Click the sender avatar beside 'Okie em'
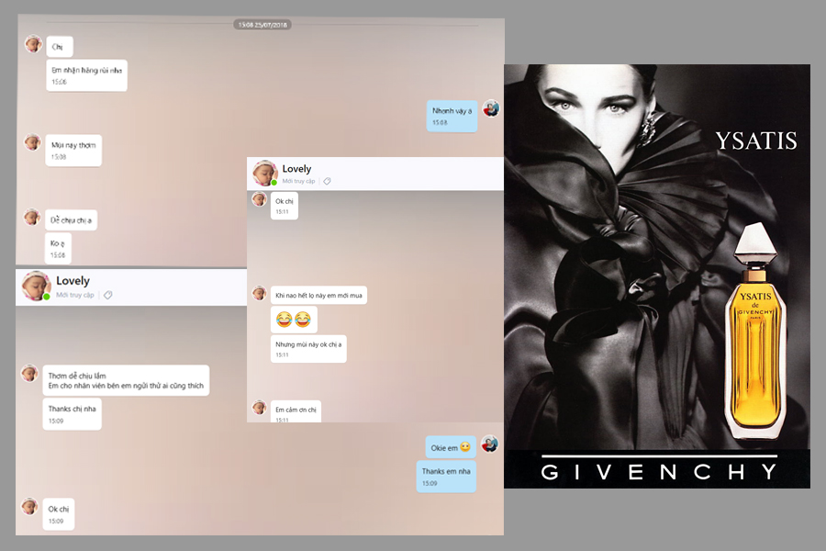The height and width of the screenshot is (551, 826). pyautogui.click(x=489, y=444)
